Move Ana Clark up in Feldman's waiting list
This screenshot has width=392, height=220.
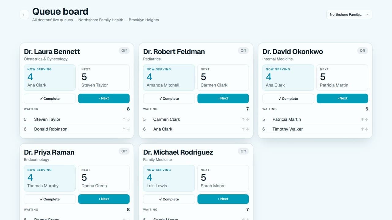243,129
